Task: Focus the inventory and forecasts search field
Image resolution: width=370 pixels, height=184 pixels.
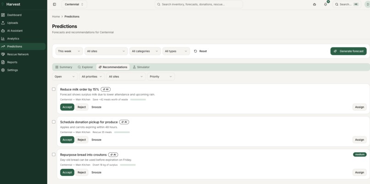Action: [x=199, y=4]
